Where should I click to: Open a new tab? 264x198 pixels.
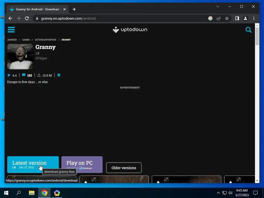74,9
